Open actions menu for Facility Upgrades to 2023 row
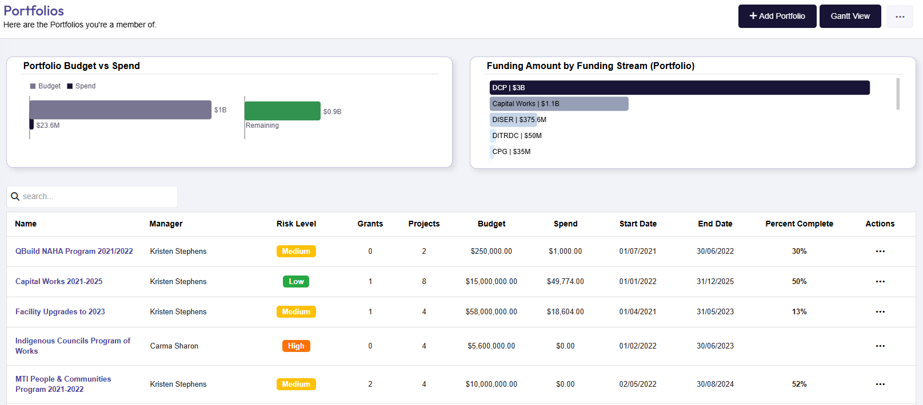 (x=880, y=312)
